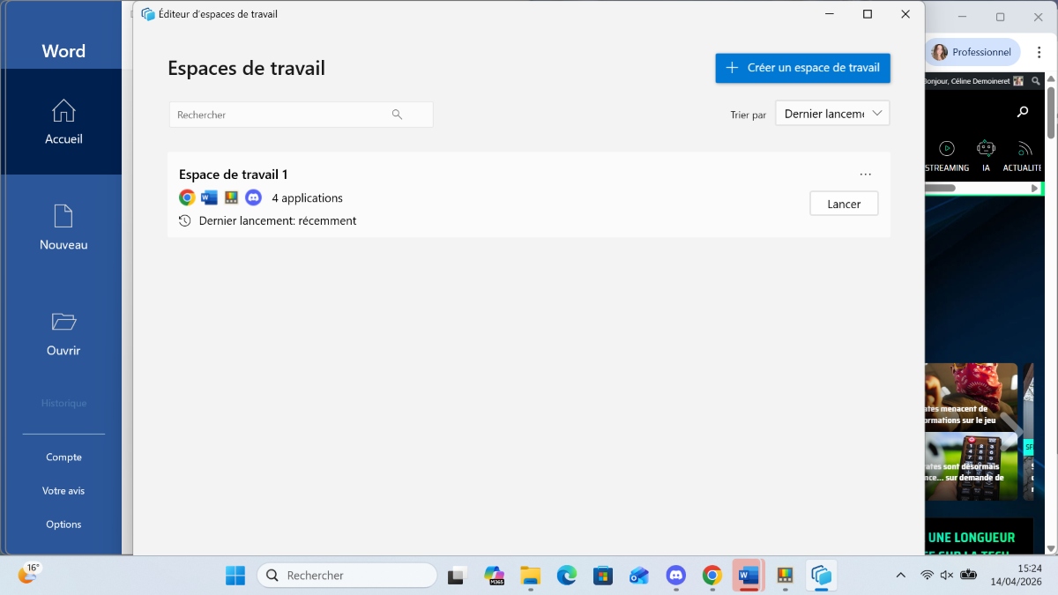Open the Trier par sort dropdown
Image resolution: width=1058 pixels, height=595 pixels.
point(831,113)
